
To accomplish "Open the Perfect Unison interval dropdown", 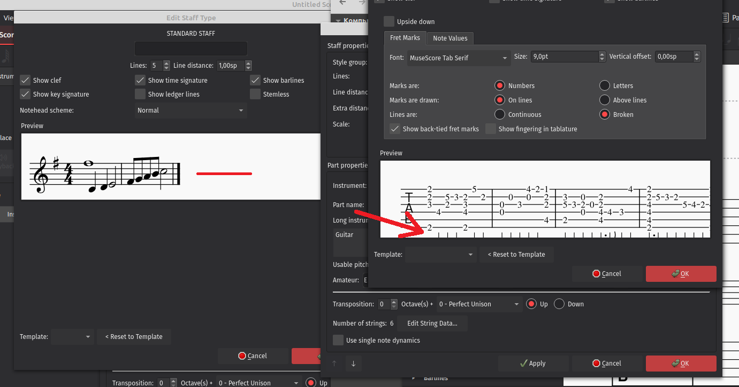I will tap(479, 304).
